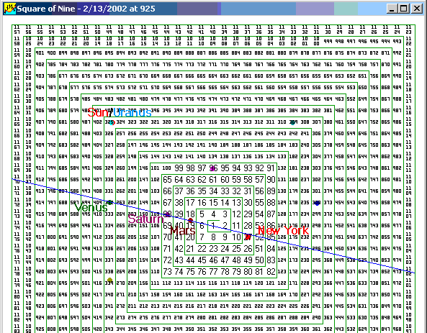Image resolution: width=427 pixels, height=333 pixels.
Task: Click cell 82 in the grid
Action: point(271,272)
